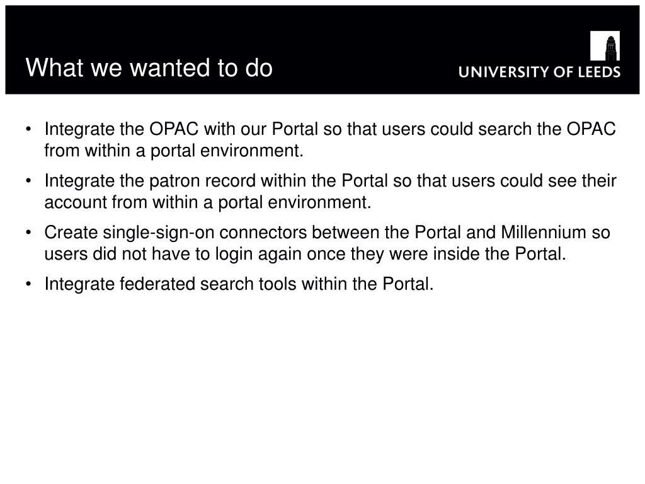The width and height of the screenshot is (645, 484).
Task: Click the second bullet point marker
Action: [x=28, y=181]
